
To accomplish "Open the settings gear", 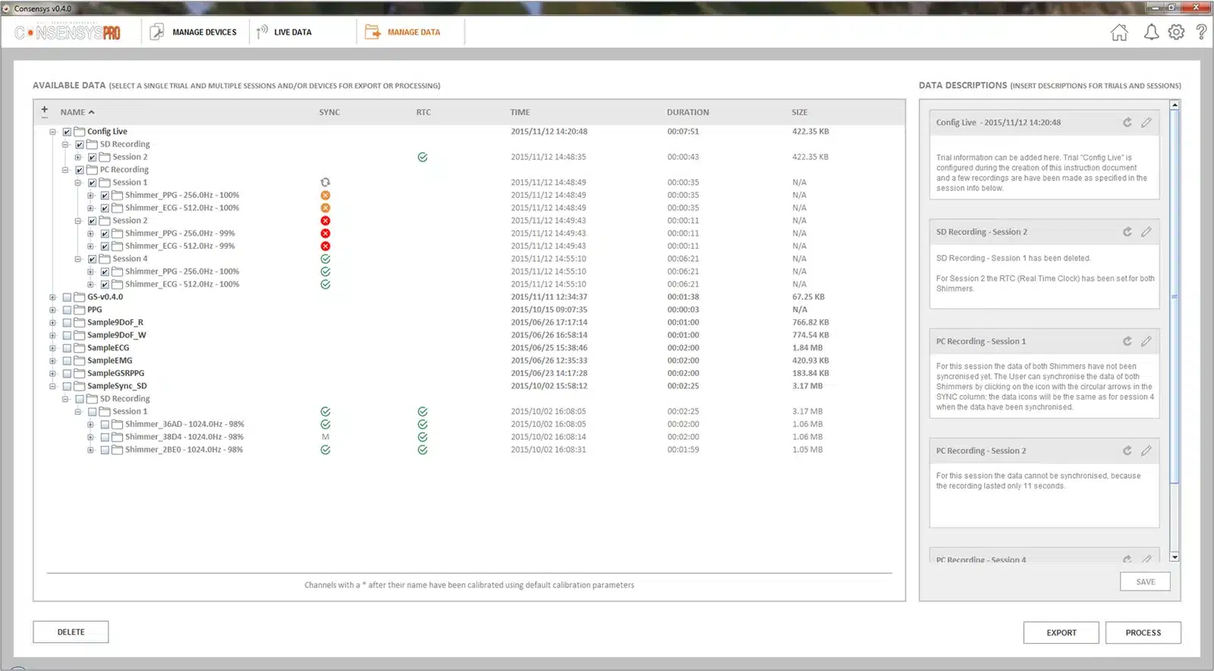I will (x=1176, y=32).
